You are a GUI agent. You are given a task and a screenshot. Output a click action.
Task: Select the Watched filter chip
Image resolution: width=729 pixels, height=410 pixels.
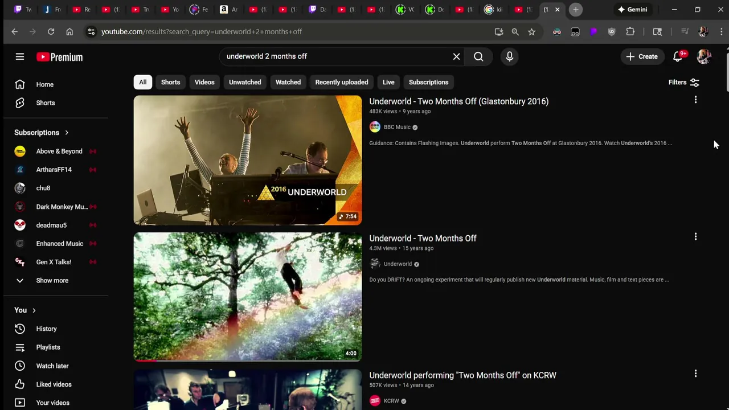pyautogui.click(x=288, y=82)
